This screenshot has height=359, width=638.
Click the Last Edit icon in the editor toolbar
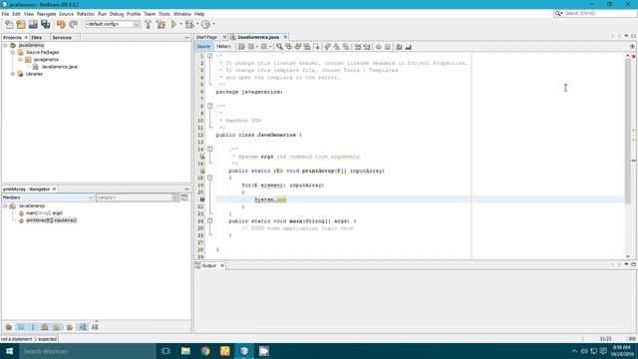click(x=241, y=47)
